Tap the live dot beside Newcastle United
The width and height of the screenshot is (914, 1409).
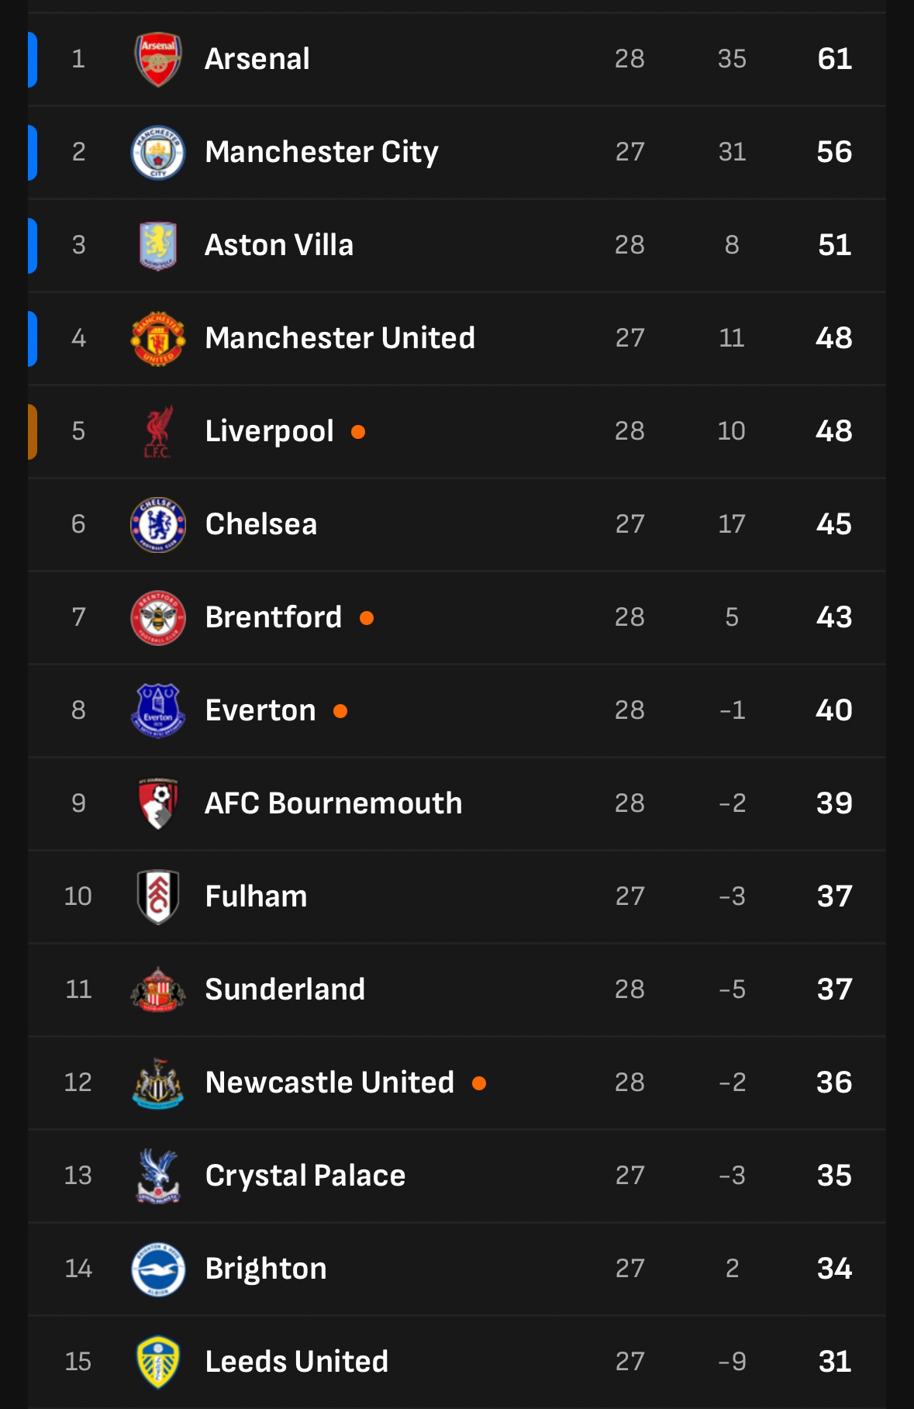[479, 1083]
